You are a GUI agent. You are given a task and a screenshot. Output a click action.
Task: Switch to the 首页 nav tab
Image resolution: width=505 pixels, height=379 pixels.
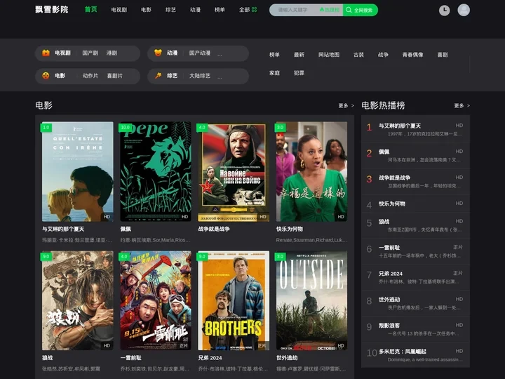click(91, 10)
